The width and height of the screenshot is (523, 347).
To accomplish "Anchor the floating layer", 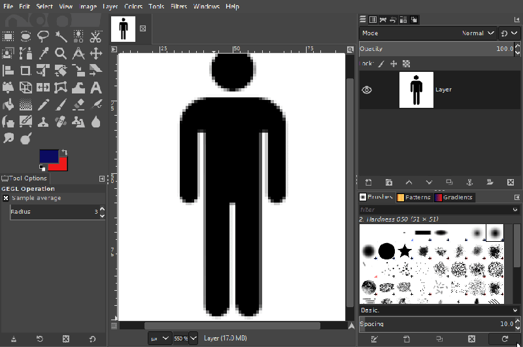I will click(x=469, y=182).
